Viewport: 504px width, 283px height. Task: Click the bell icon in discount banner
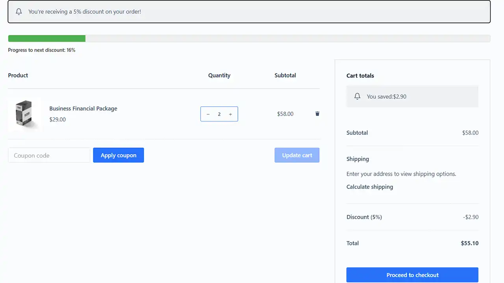tap(19, 12)
